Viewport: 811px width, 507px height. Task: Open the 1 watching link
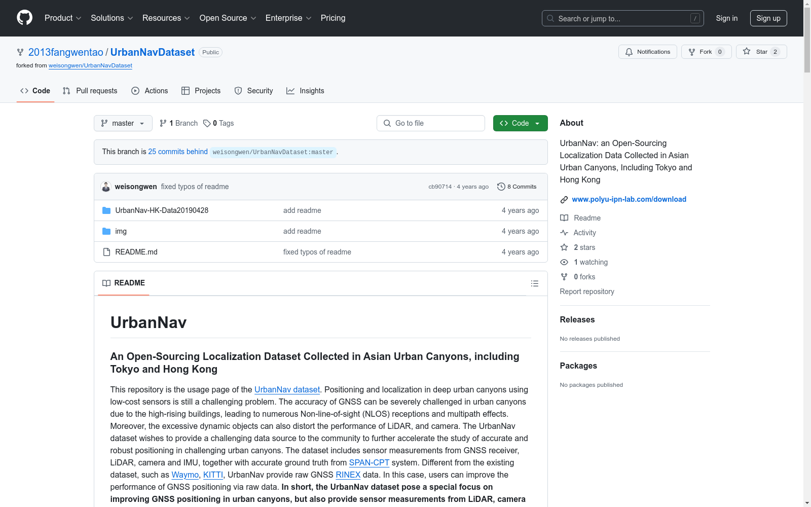(584, 262)
